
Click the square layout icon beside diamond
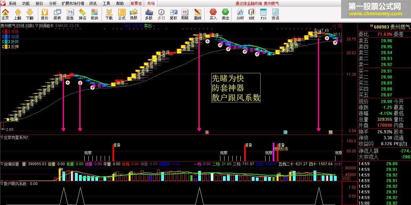[x=340, y=26]
